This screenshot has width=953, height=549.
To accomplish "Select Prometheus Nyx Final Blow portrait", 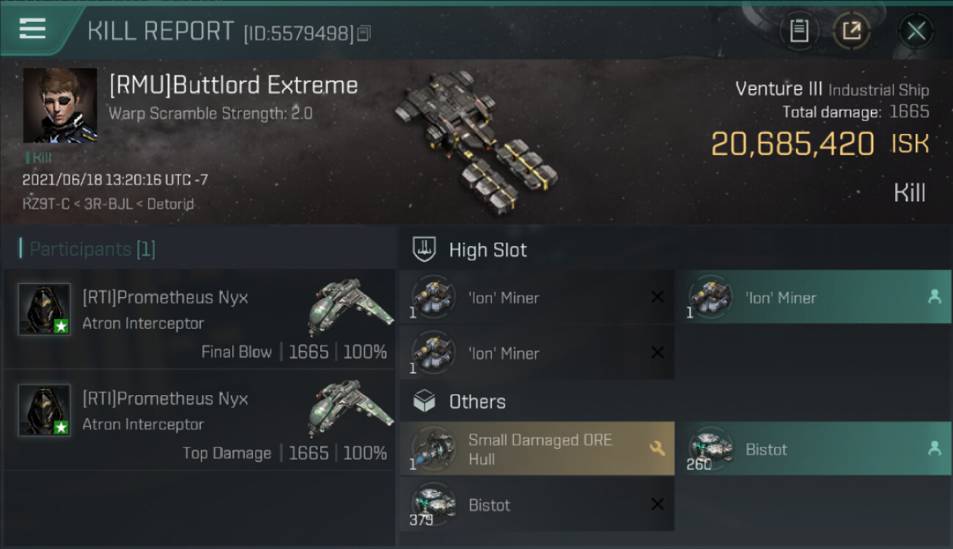I will (x=44, y=309).
